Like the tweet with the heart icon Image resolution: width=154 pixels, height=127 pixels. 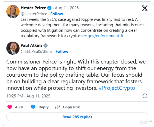[10, 107]
